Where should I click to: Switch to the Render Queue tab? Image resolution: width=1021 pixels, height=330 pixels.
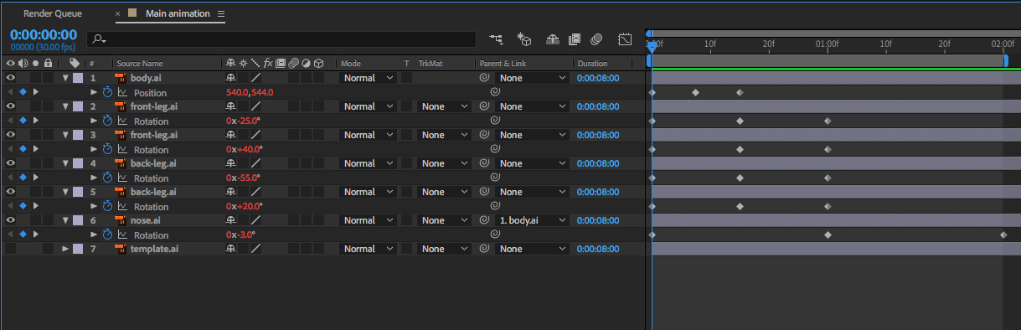[x=53, y=13]
